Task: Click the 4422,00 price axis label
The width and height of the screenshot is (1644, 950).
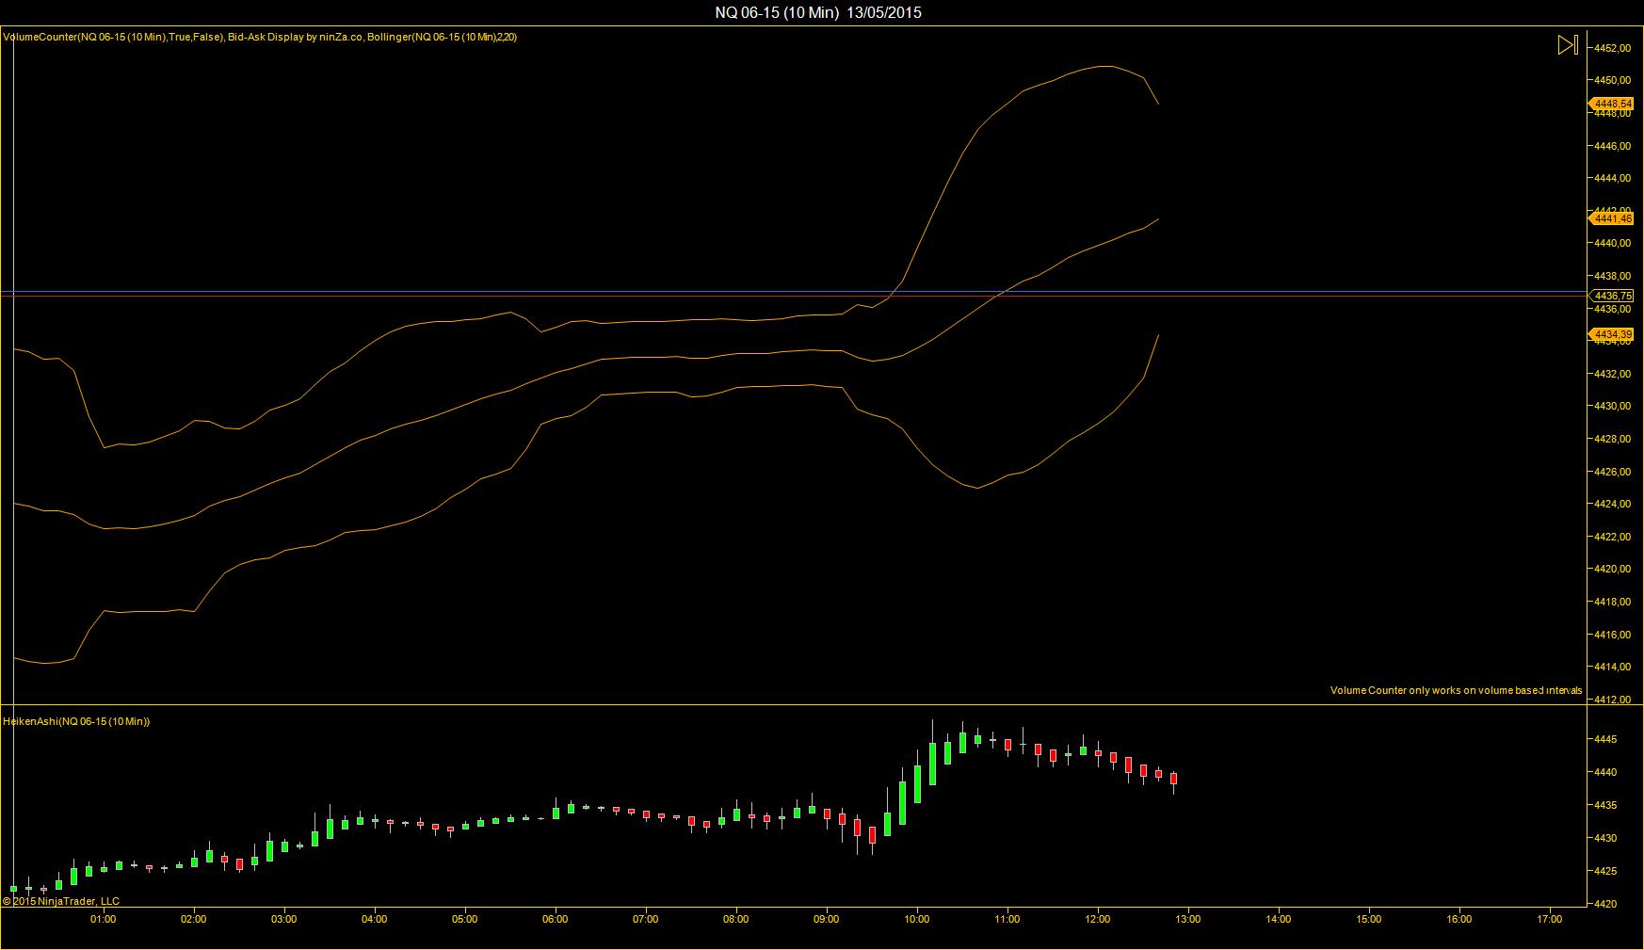Action: [1612, 537]
